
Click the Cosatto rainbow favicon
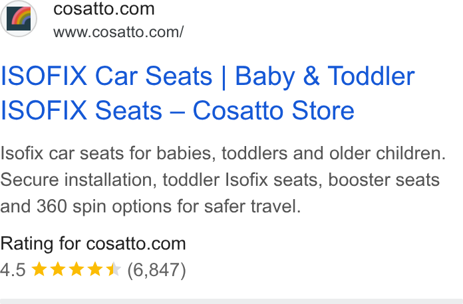point(19,19)
